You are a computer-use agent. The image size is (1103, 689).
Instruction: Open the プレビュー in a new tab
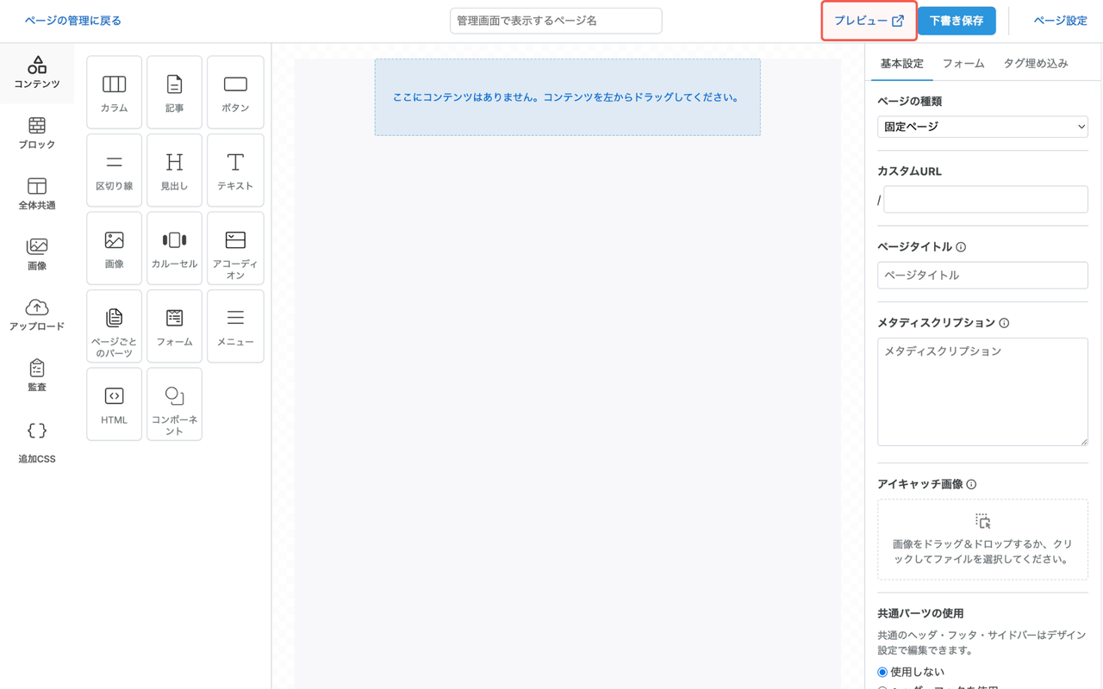tap(868, 20)
